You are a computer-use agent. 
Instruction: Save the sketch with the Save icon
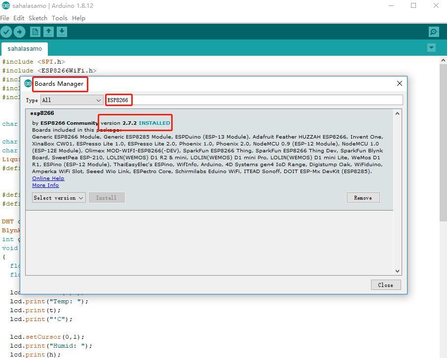(x=62, y=32)
